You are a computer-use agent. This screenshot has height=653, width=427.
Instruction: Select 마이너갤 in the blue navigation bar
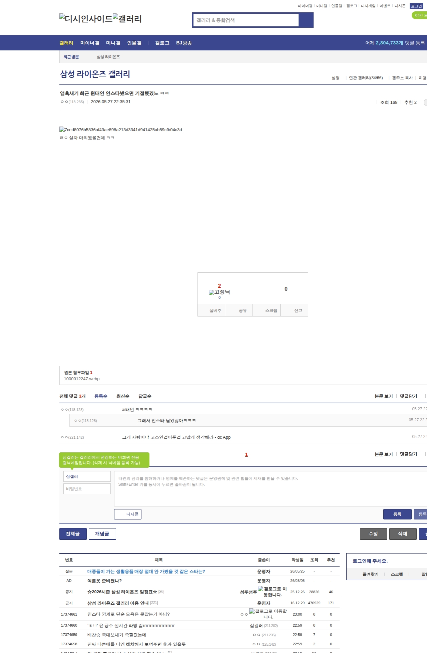tap(90, 43)
